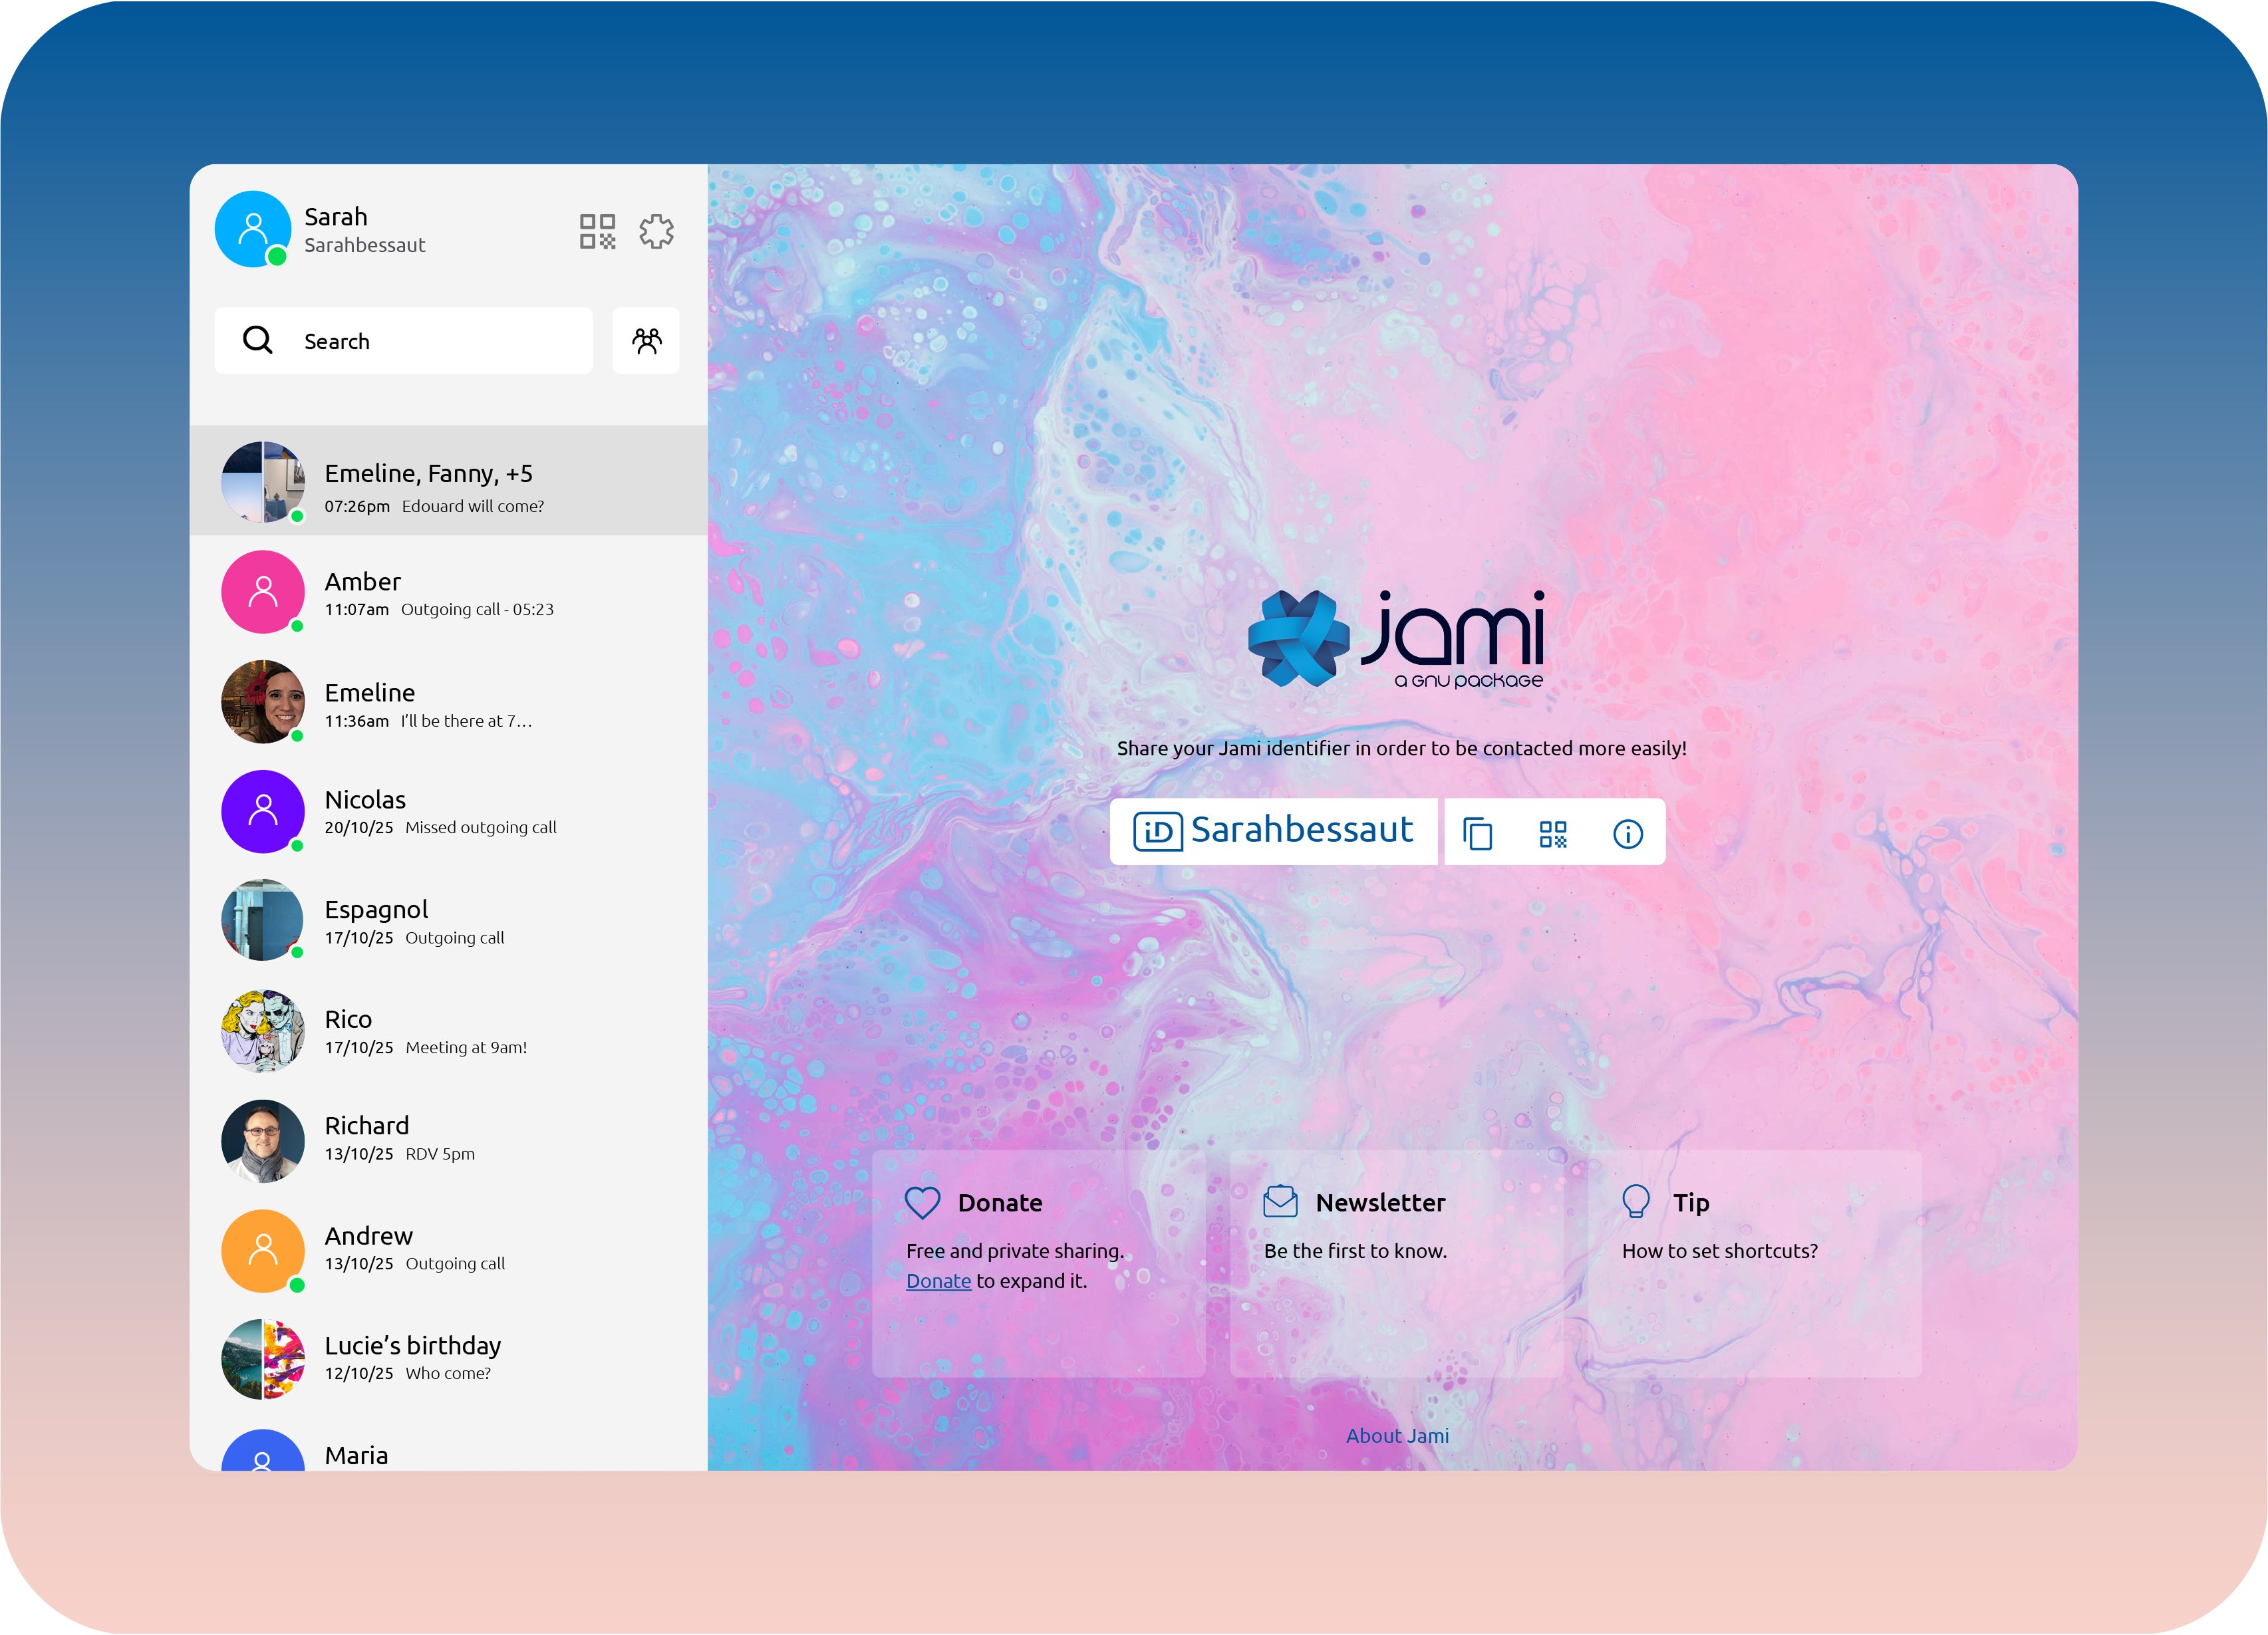Click Rico's comic-style avatar
Screen dimensions: 2268x1635
point(263,1031)
